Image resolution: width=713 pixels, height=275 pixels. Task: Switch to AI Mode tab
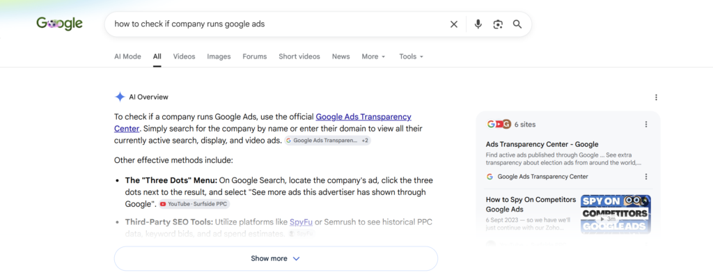127,56
